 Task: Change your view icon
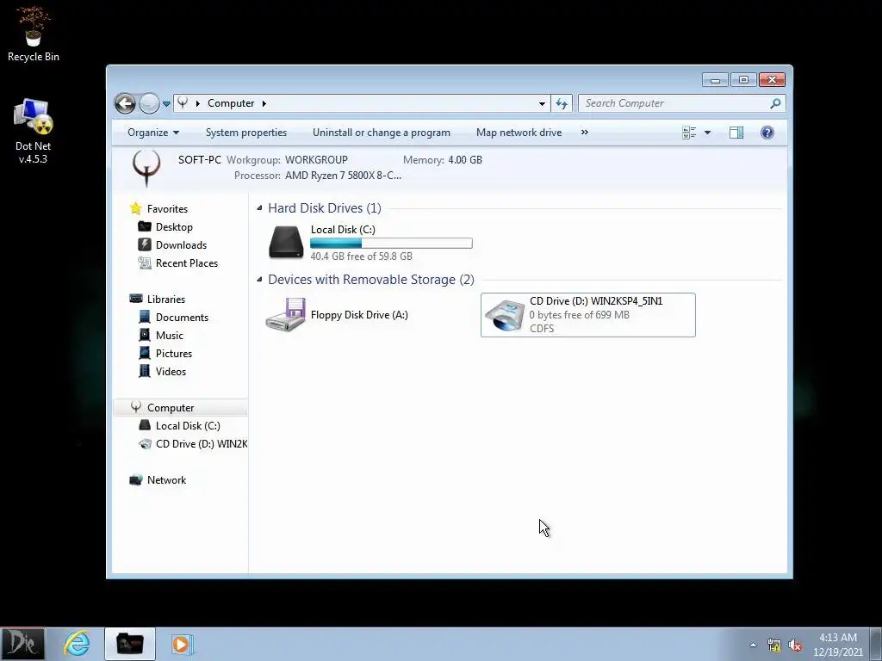689,133
